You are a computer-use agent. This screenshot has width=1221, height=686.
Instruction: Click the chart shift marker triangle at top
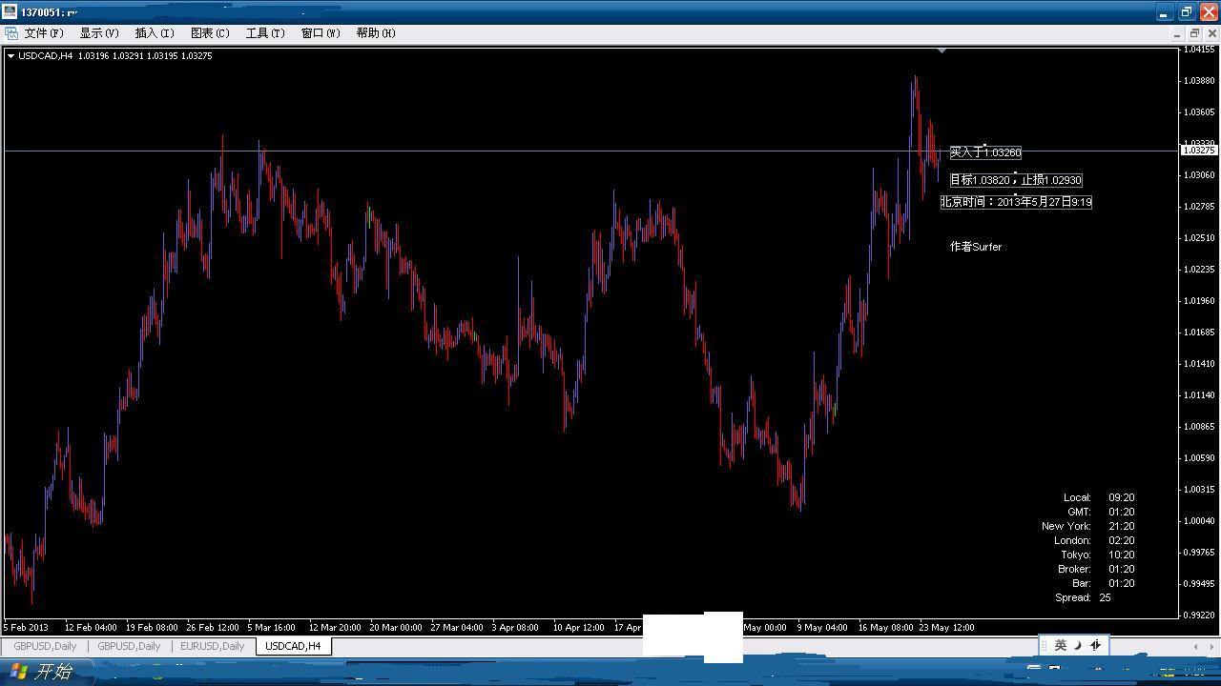[x=942, y=50]
